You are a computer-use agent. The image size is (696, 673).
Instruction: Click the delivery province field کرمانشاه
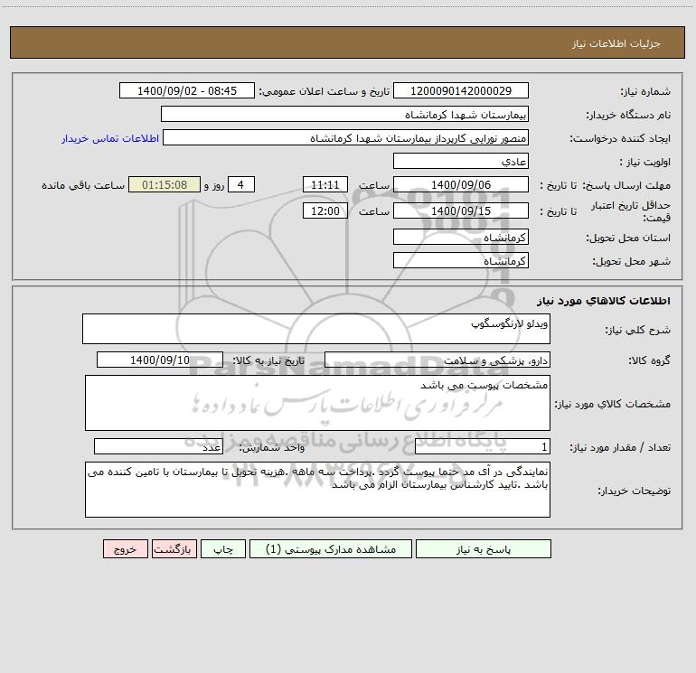(461, 238)
